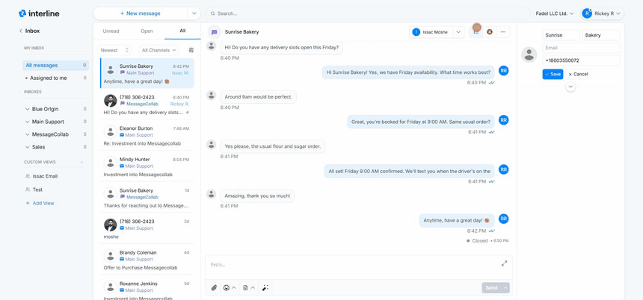Image resolution: width=643 pixels, height=300 pixels.
Task: Click the Interline logo
Action: click(x=39, y=13)
